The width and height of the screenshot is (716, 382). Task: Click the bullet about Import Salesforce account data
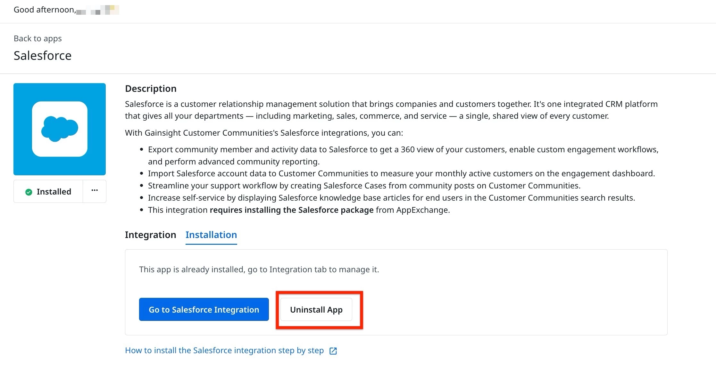point(401,174)
